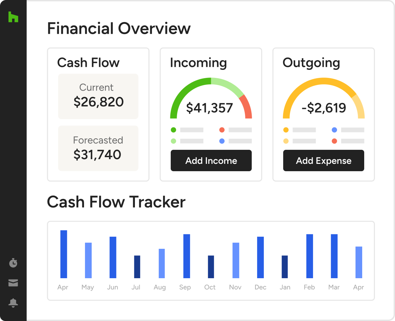This screenshot has height=321, width=395.
Task: Click the Add Income button
Action: [x=211, y=160]
